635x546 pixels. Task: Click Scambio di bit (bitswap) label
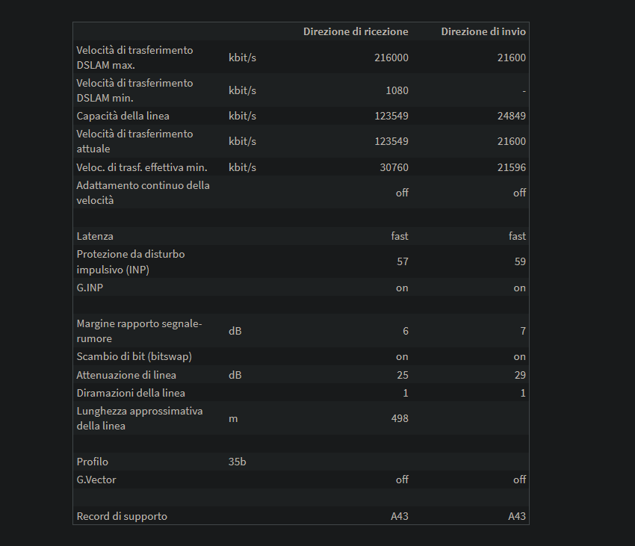point(134,356)
